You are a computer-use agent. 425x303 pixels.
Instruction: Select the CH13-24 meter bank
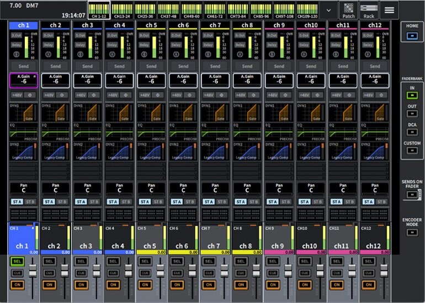click(x=122, y=10)
